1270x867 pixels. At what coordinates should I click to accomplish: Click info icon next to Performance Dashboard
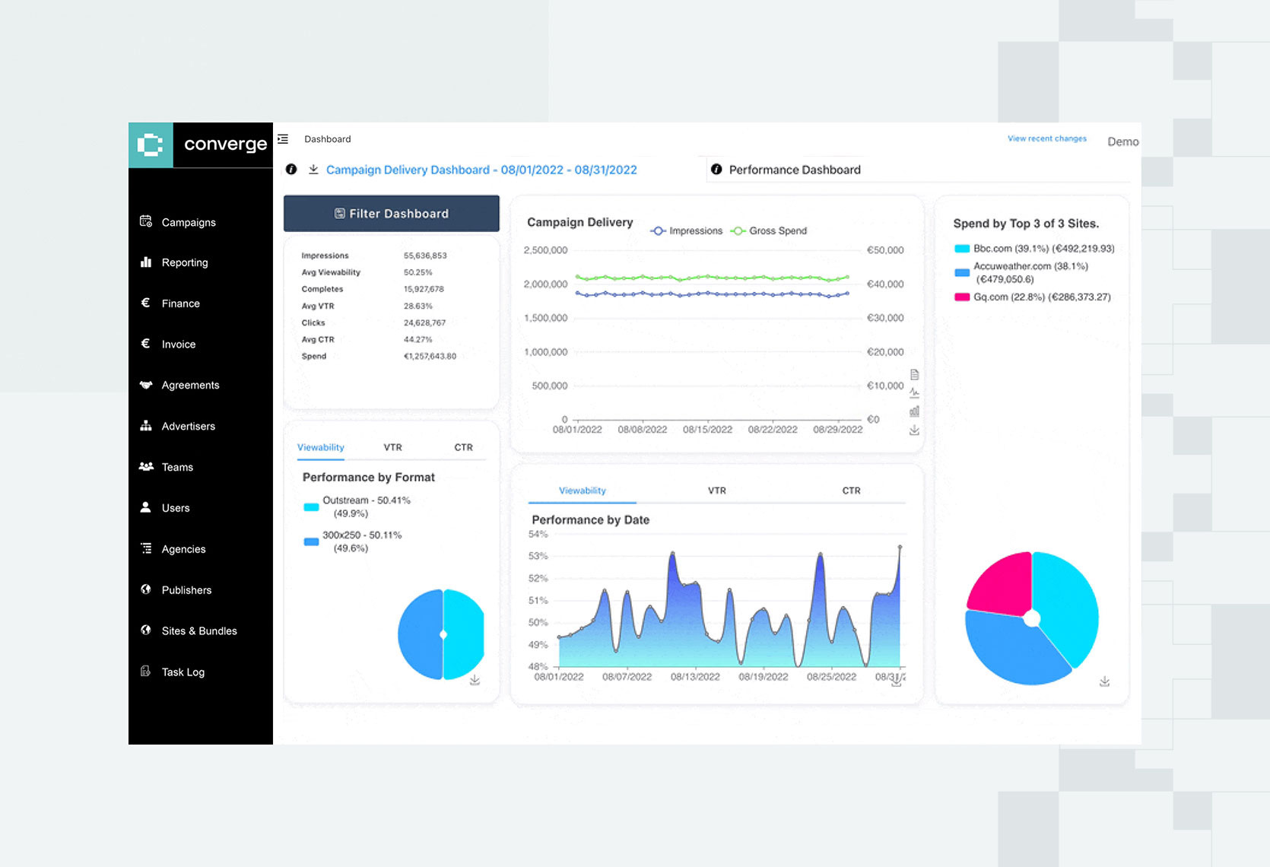(716, 170)
